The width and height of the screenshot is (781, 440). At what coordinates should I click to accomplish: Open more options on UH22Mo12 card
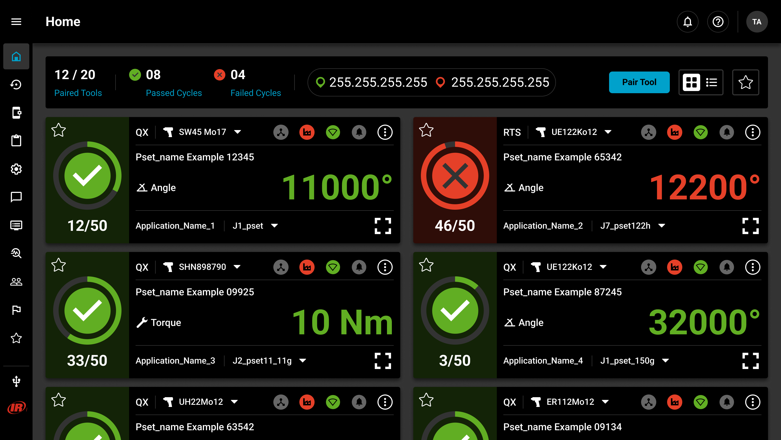coord(385,402)
